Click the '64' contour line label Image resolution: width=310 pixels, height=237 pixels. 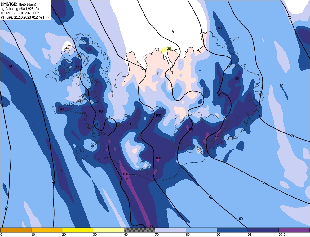108,118
